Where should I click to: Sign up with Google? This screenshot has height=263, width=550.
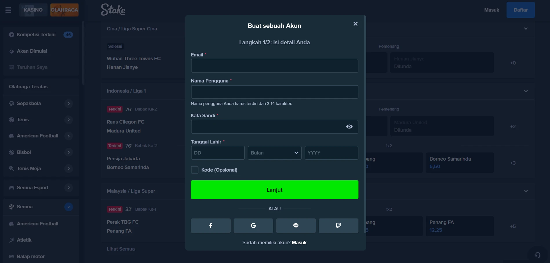point(253,226)
